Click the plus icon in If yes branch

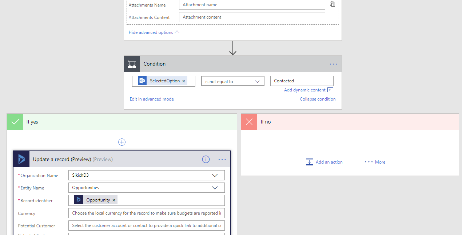point(122,142)
